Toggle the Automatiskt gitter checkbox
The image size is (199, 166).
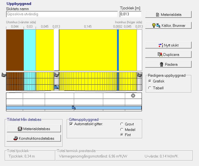[x=71, y=124]
